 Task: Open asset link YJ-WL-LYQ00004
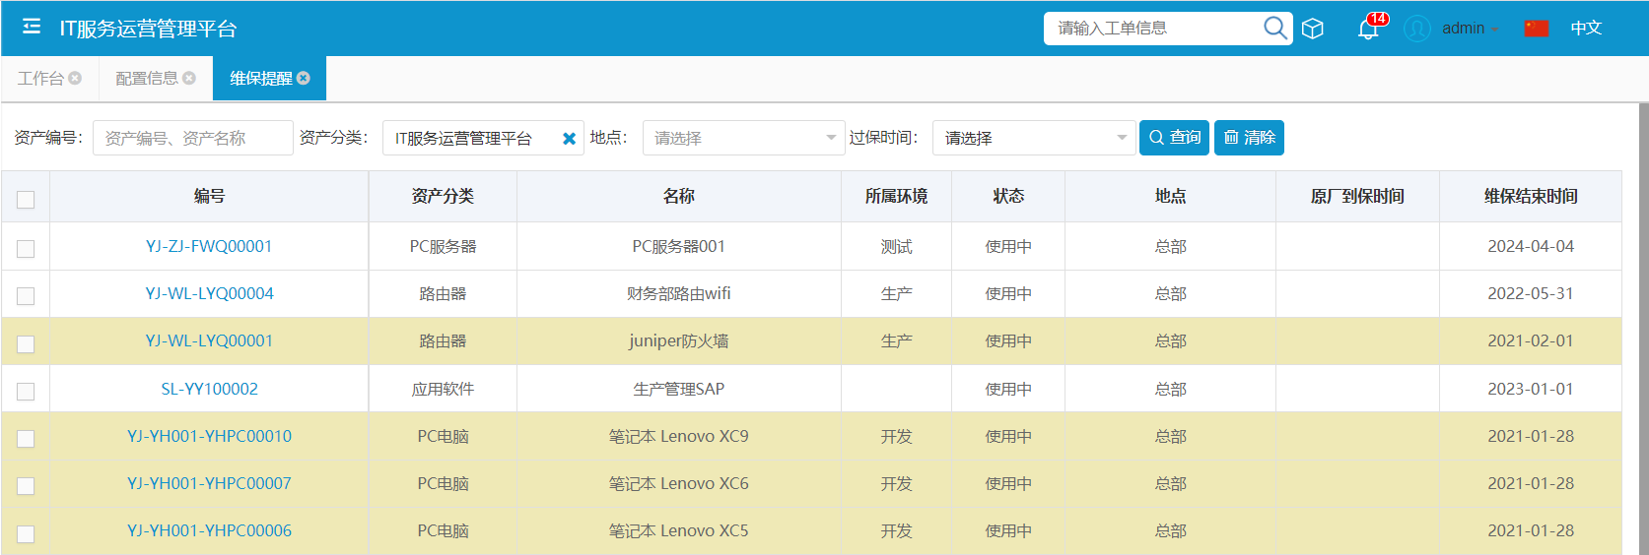(x=209, y=293)
